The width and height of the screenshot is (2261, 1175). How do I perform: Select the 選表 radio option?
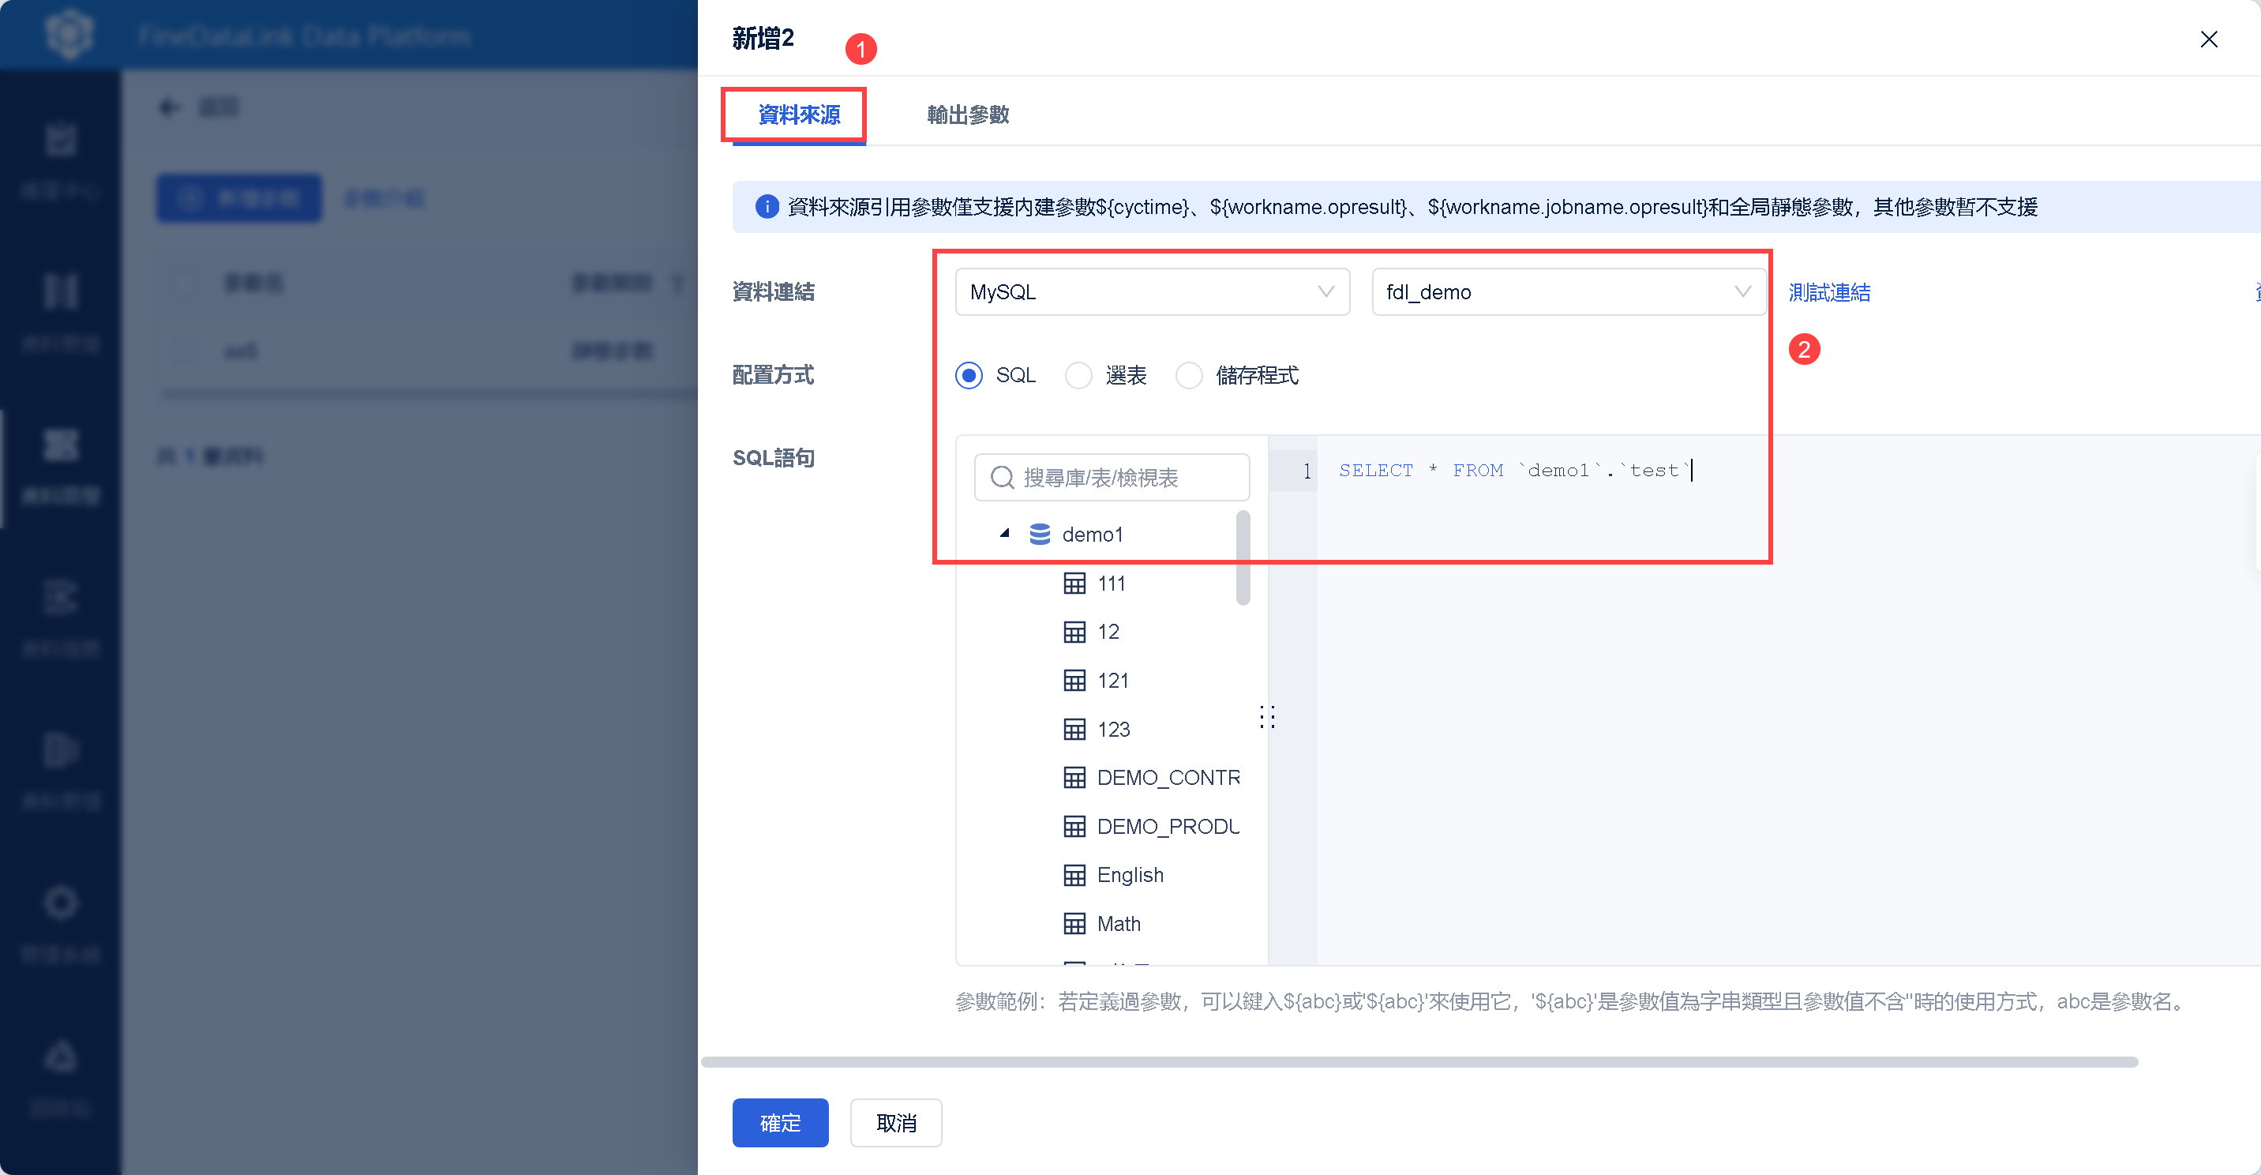[1078, 376]
